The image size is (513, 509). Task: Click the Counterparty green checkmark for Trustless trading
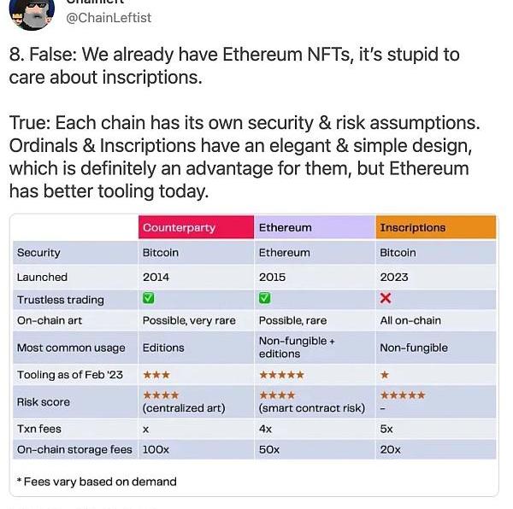149,298
